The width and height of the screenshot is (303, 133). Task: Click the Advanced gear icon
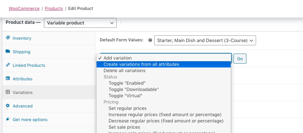pyautogui.click(x=8, y=106)
